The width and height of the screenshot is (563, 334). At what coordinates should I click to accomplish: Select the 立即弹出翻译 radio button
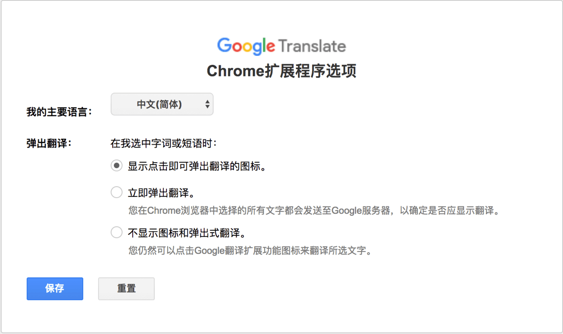(x=117, y=193)
